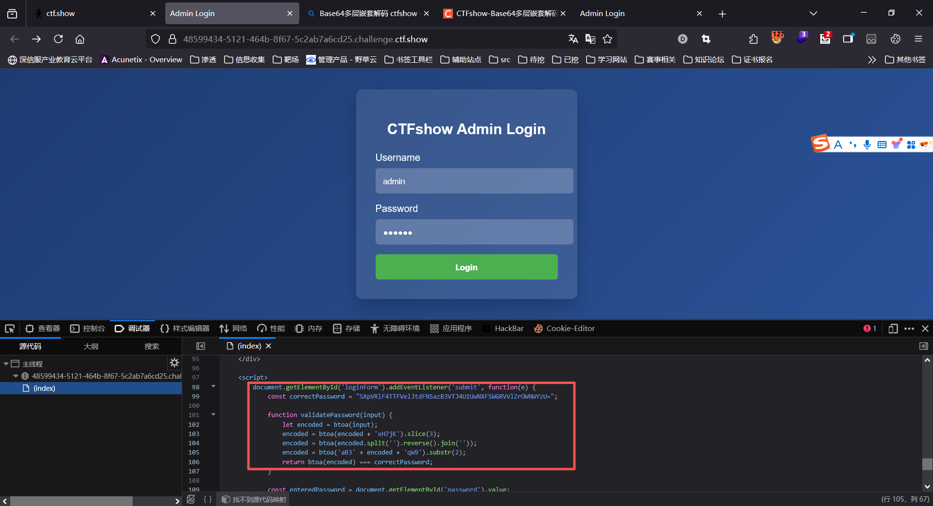Image resolution: width=933 pixels, height=506 pixels.
Task: Select Sogou voice input microphone icon
Action: click(866, 144)
